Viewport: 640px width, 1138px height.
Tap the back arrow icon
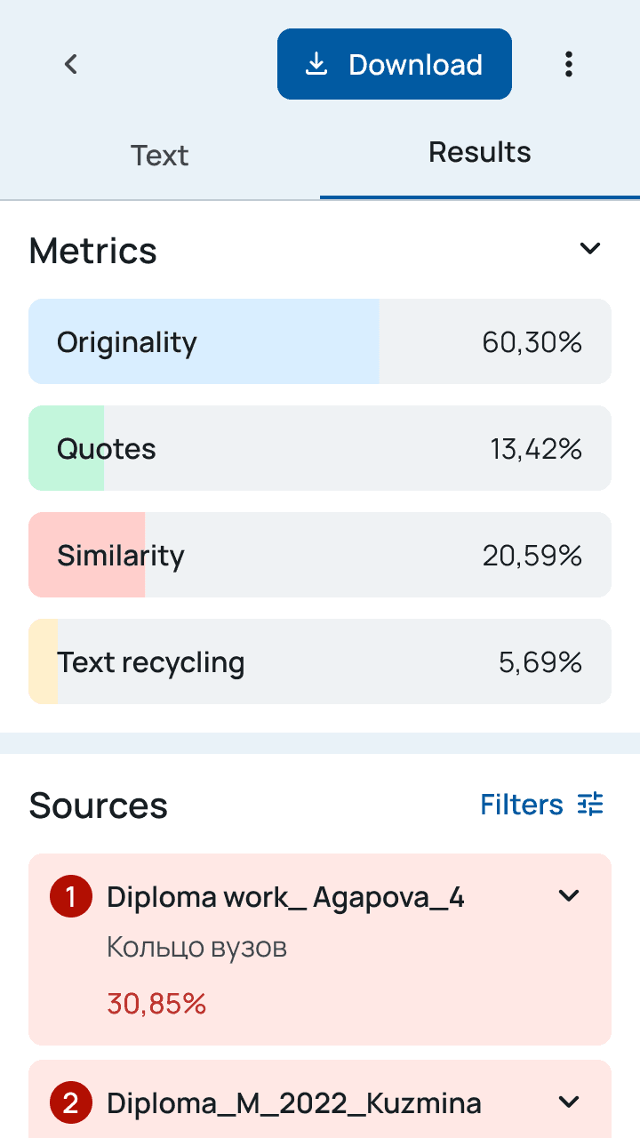tap(71, 64)
